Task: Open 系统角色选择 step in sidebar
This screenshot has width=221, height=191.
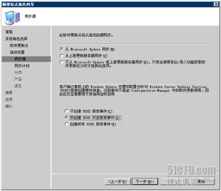Action: point(16,39)
